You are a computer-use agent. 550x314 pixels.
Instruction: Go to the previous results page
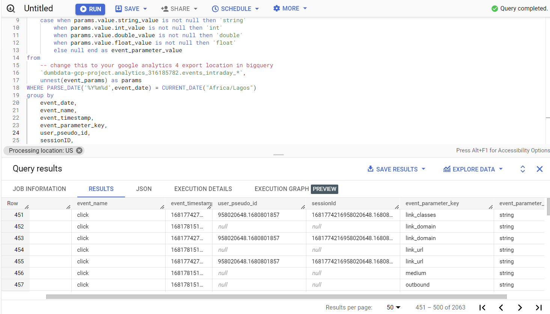[x=501, y=307]
